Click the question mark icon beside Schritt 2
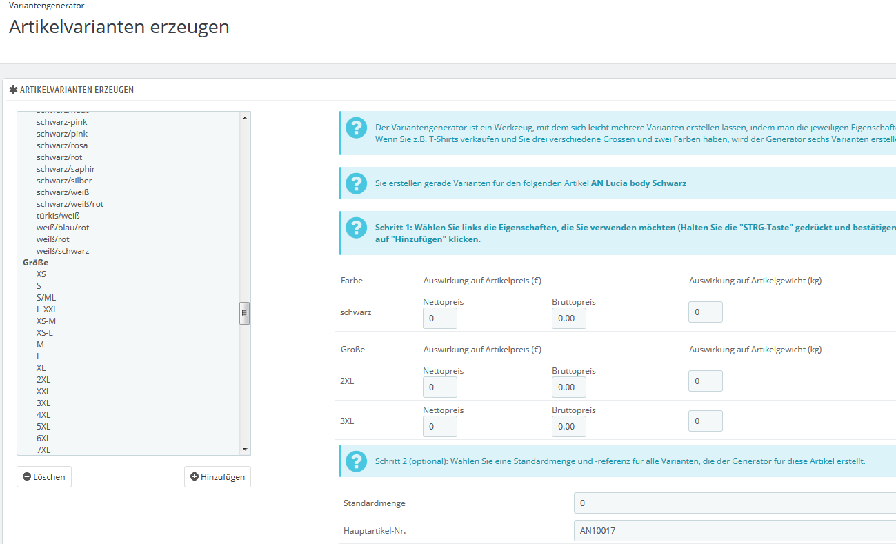 click(356, 461)
